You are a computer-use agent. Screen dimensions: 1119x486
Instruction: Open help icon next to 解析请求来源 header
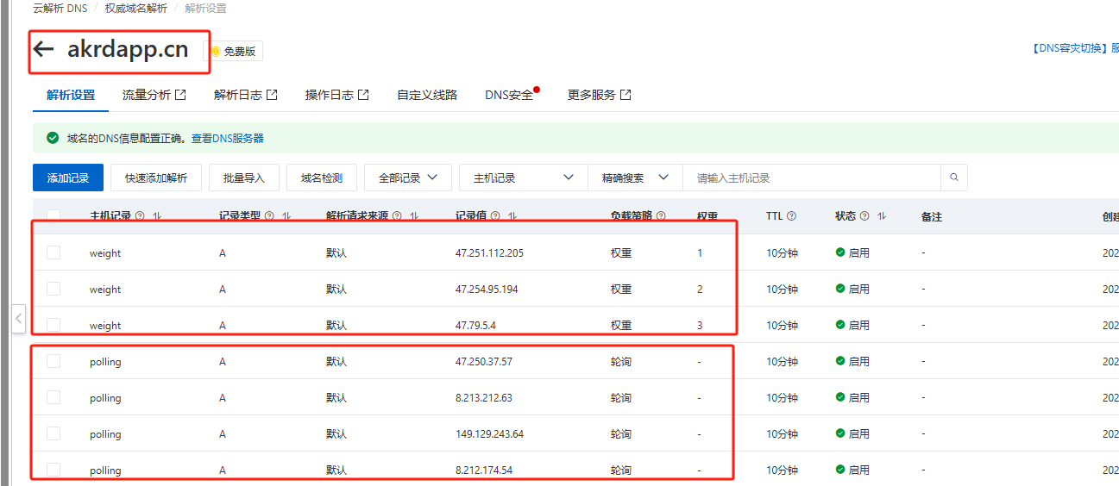tap(397, 216)
